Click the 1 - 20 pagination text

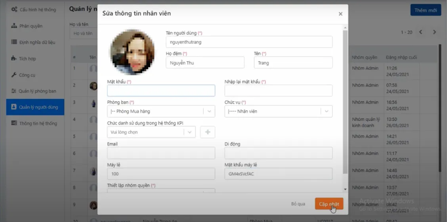tap(407, 32)
